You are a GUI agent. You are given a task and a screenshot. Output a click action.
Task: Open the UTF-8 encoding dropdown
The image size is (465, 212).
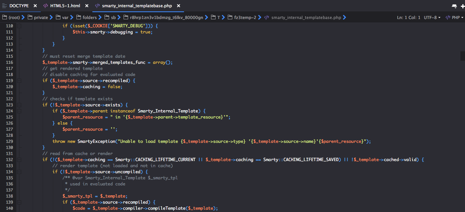432,17
